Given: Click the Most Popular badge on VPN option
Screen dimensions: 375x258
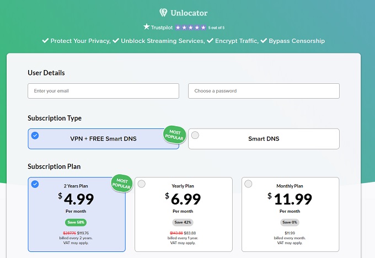Looking at the screenshot, I should pos(174,135).
